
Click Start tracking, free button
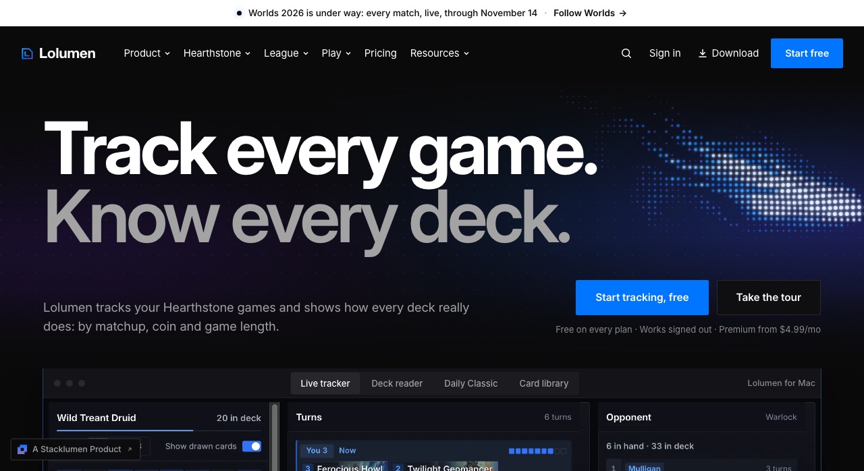coord(642,298)
